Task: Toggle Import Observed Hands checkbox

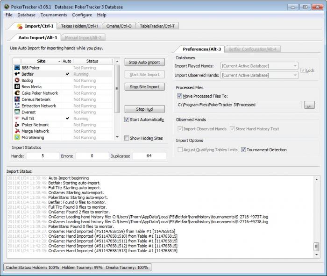Action: pyautogui.click(x=180, y=128)
